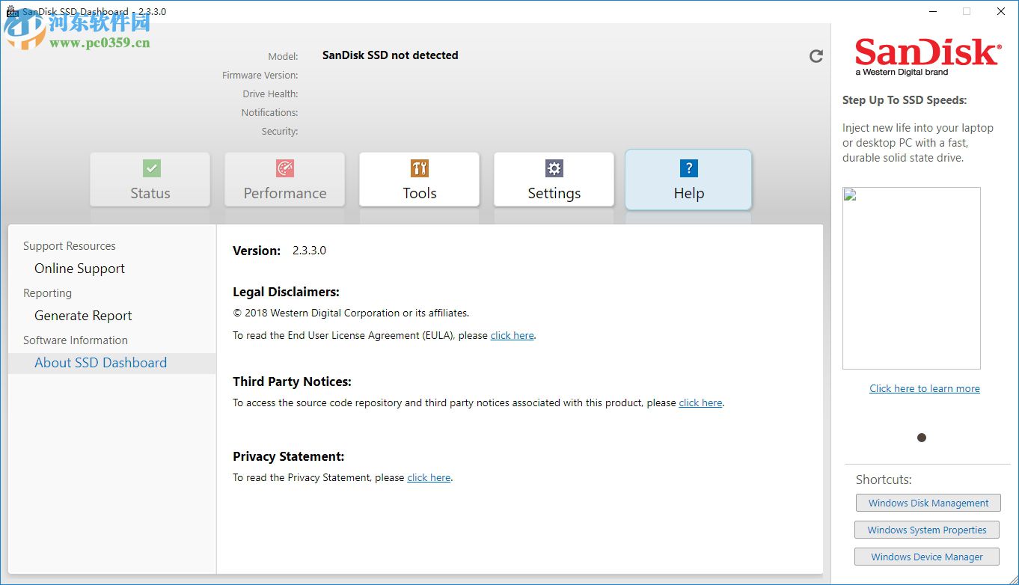
Task: Switch to the Status tab
Action: point(150,180)
